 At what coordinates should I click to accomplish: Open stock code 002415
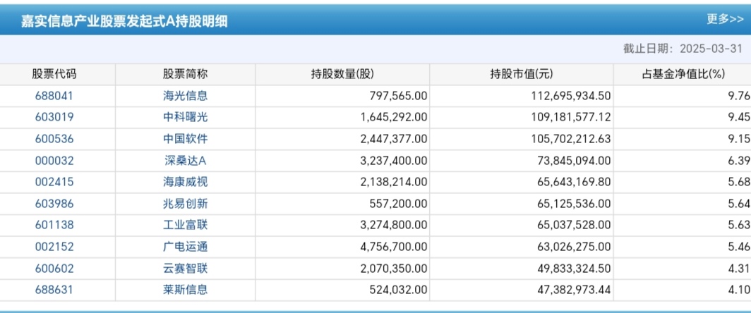[x=54, y=182]
